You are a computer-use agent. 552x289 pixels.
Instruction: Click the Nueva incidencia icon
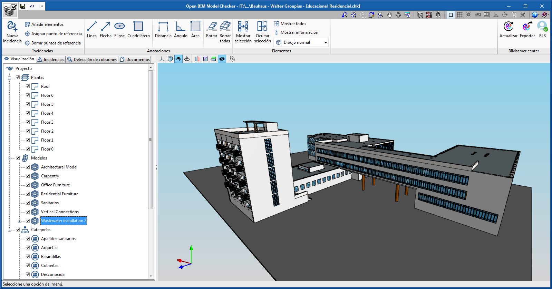click(x=12, y=27)
